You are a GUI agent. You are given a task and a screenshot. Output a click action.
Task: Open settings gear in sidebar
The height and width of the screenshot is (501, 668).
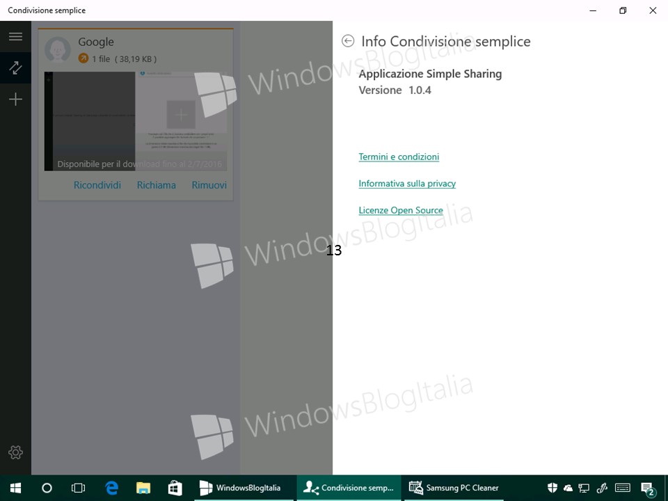click(x=15, y=452)
